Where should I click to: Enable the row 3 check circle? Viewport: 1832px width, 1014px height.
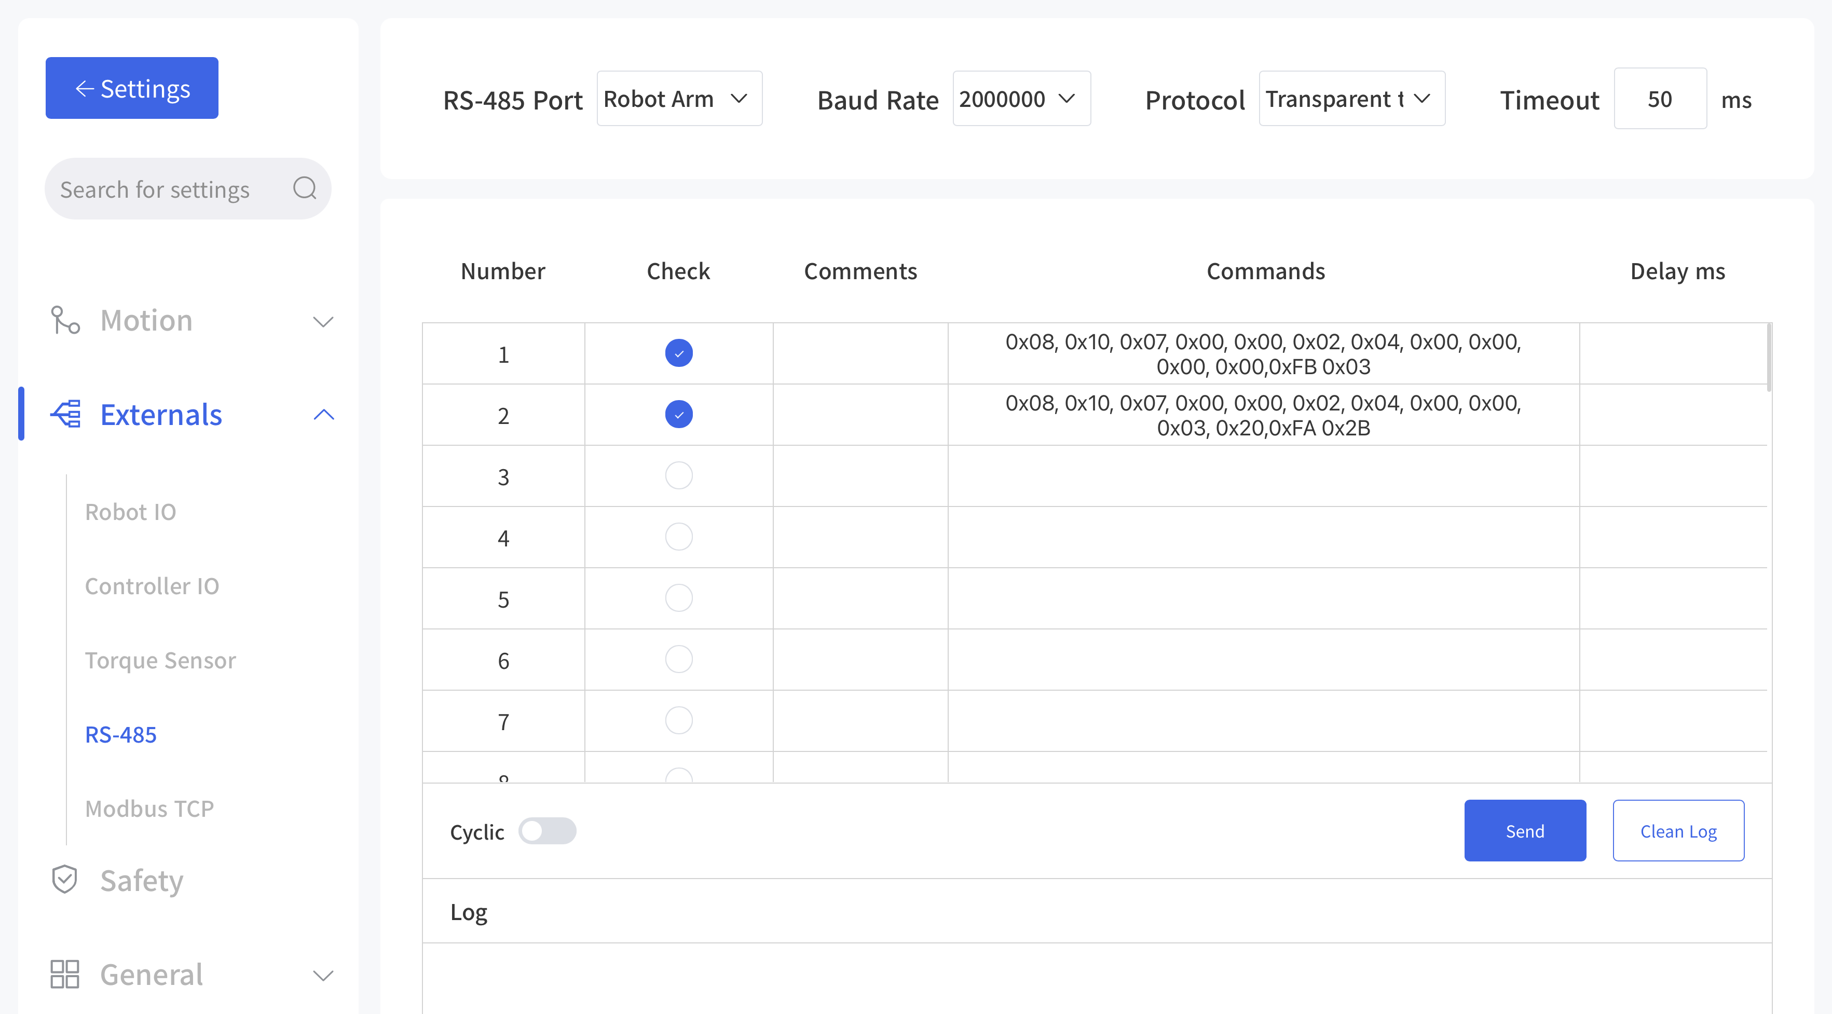pos(678,476)
